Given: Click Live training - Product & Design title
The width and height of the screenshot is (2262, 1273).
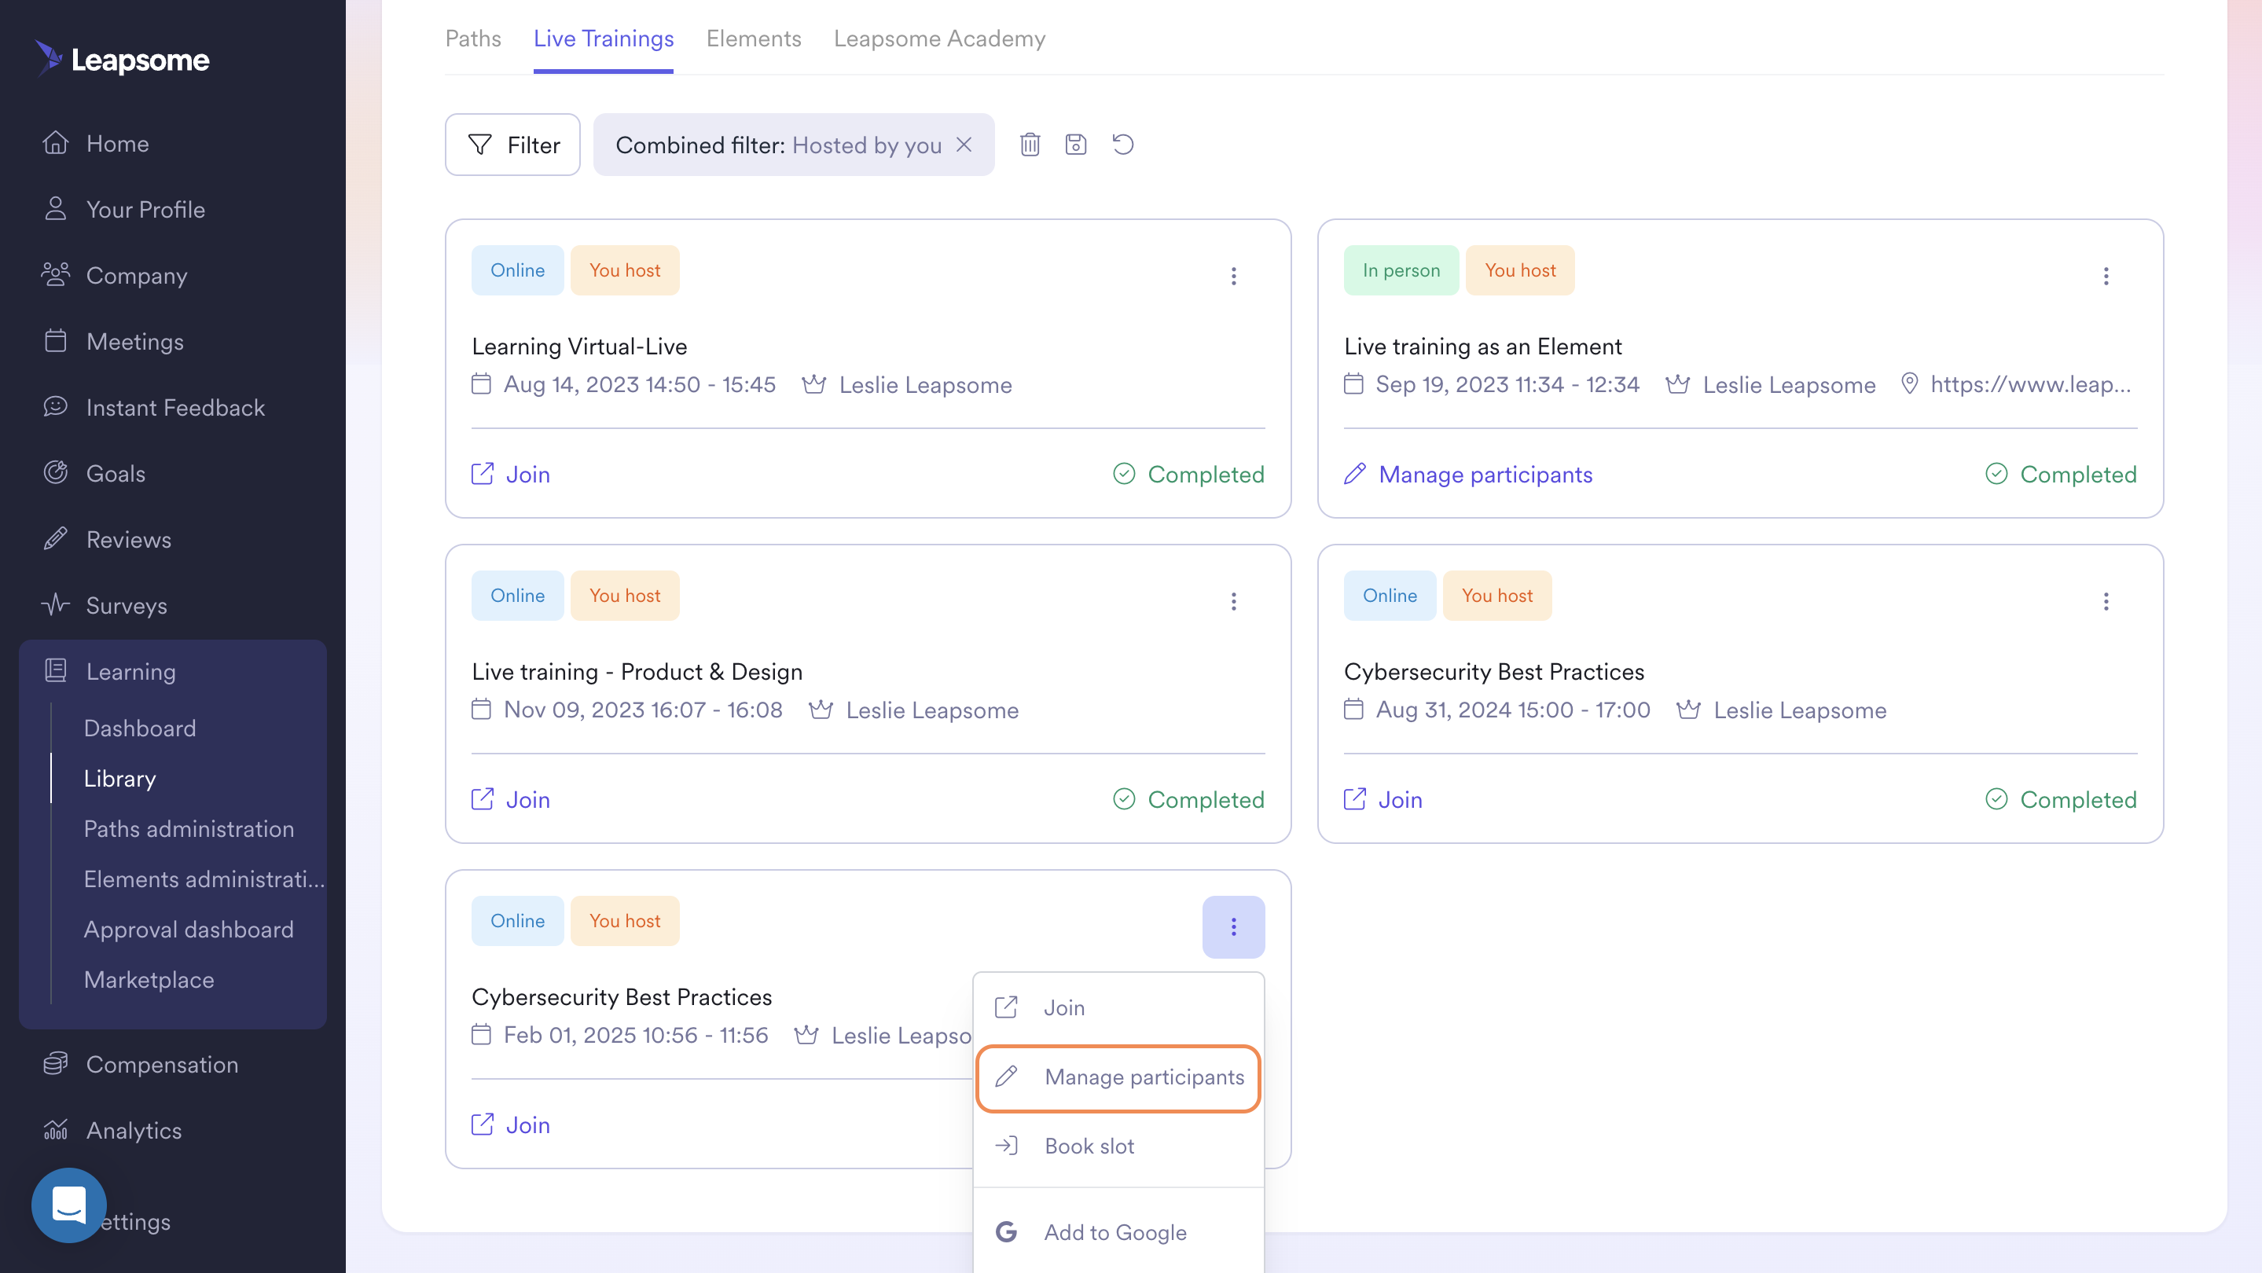Looking at the screenshot, I should 637,671.
